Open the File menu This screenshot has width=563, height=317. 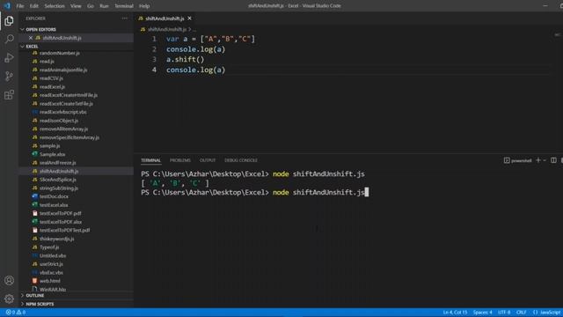pos(20,6)
